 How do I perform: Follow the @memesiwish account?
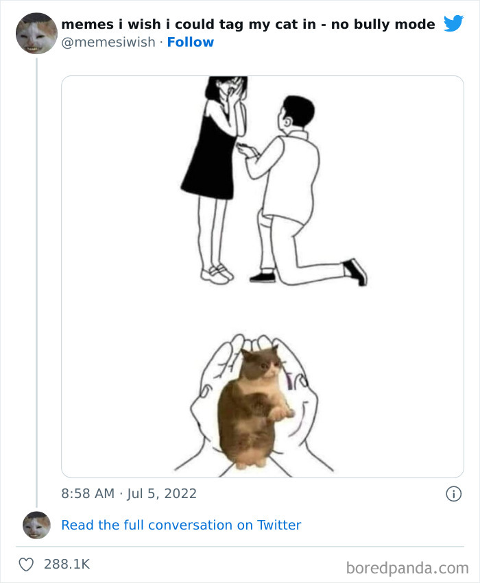click(191, 42)
